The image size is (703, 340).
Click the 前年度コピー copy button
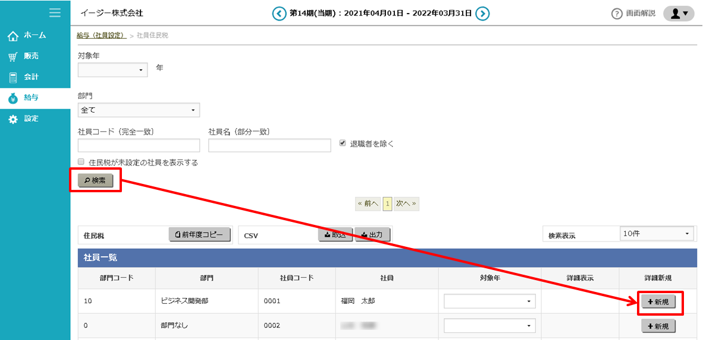pos(200,235)
